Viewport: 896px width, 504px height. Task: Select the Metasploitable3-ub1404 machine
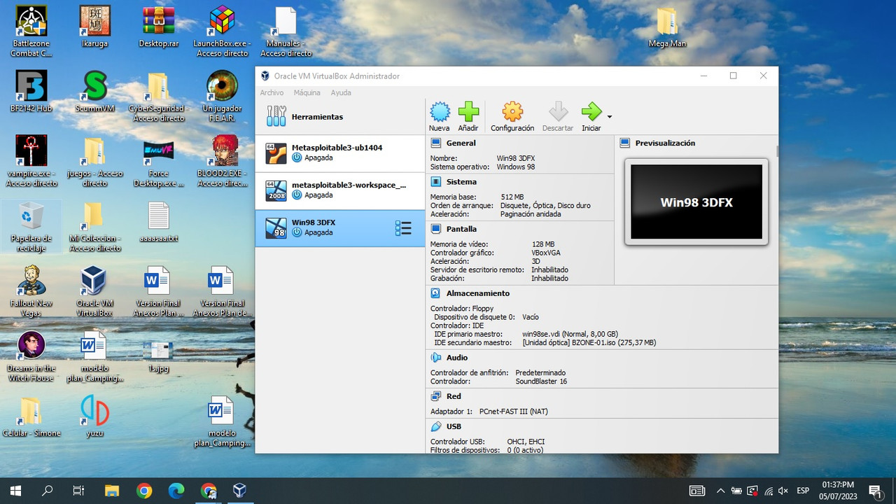tap(340, 153)
